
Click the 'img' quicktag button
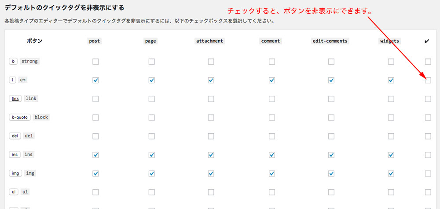click(x=15, y=173)
